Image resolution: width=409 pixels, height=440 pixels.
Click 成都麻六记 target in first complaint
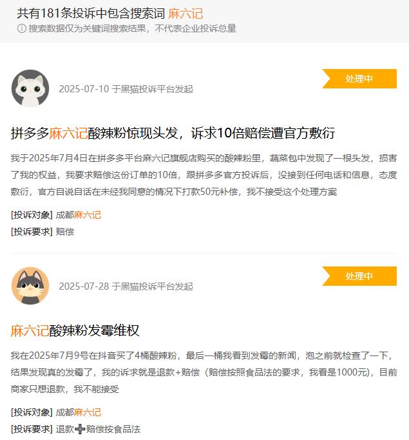[79, 215]
